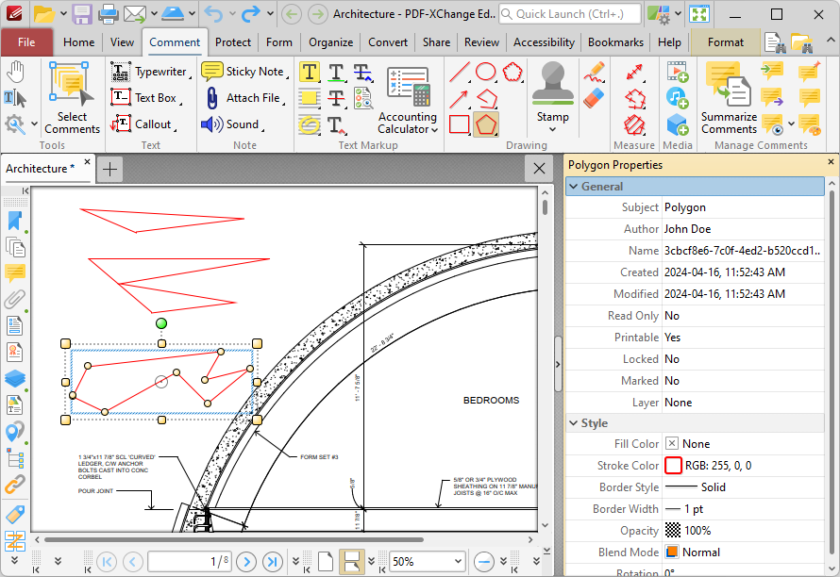Click the page number field
840x577 pixels.
190,562
